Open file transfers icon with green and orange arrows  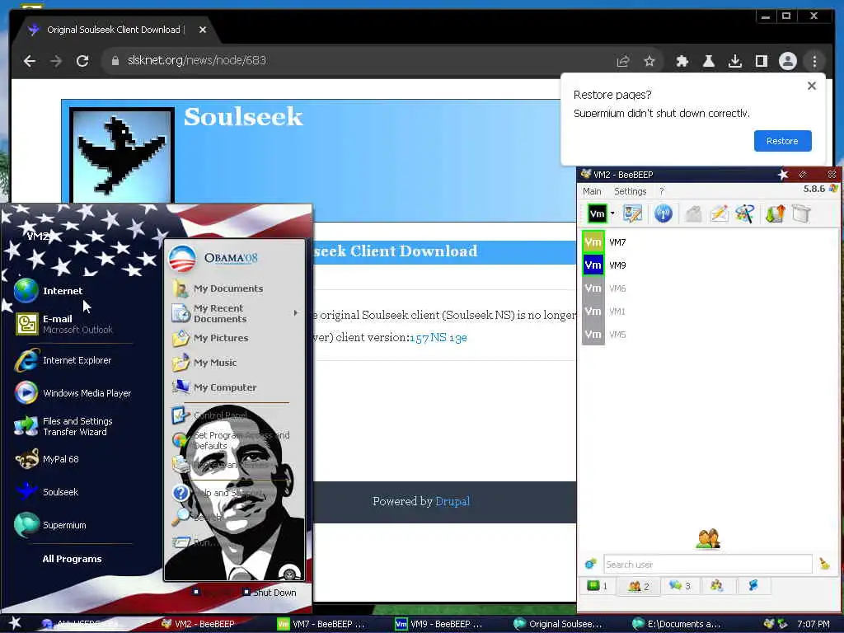click(x=775, y=213)
